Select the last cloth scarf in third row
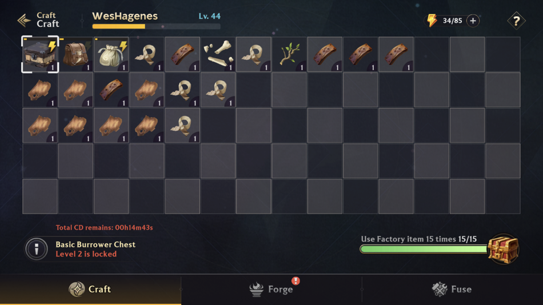This screenshot has width=543, height=305. (x=182, y=125)
